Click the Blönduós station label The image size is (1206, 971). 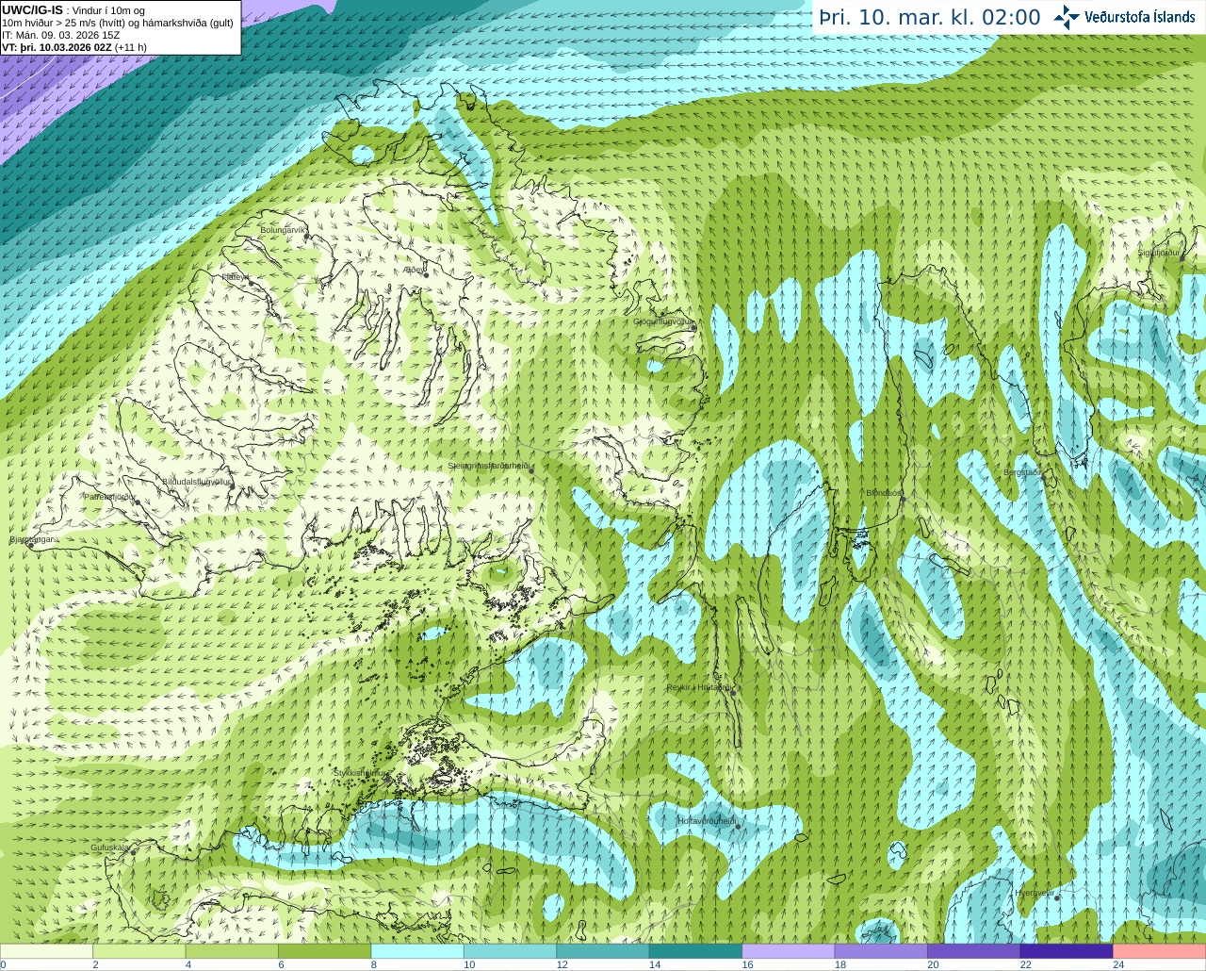point(884,493)
